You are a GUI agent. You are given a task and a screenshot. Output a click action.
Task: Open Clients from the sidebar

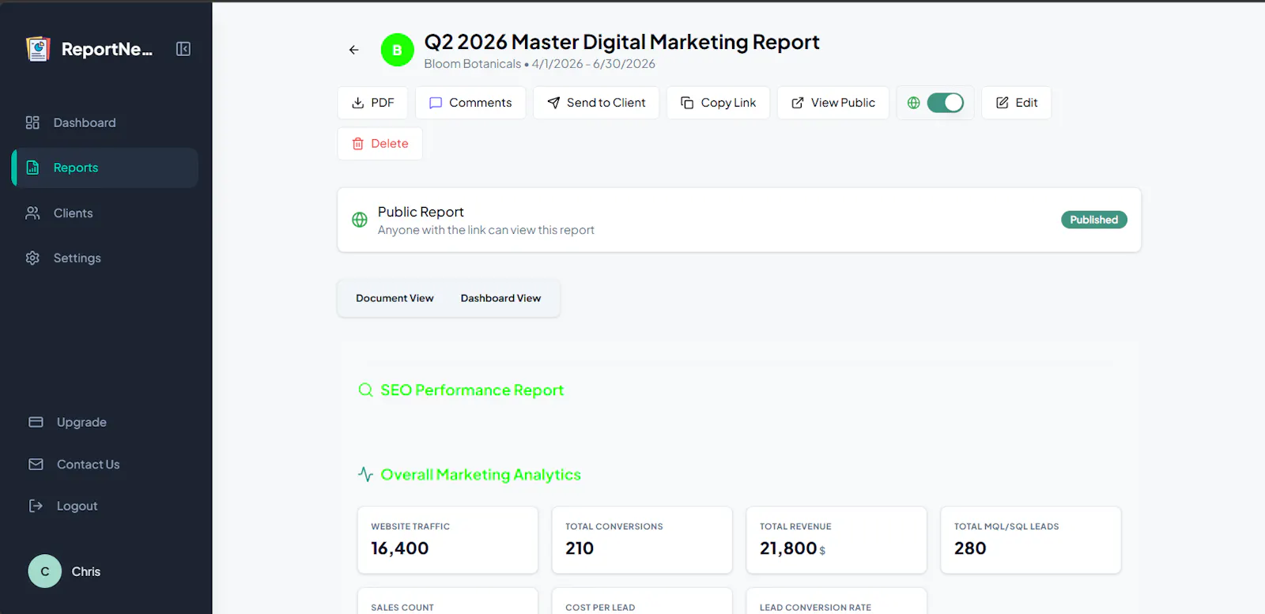click(x=105, y=213)
